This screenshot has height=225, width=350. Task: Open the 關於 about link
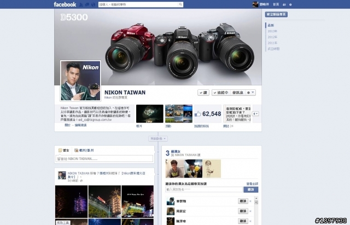67,125
